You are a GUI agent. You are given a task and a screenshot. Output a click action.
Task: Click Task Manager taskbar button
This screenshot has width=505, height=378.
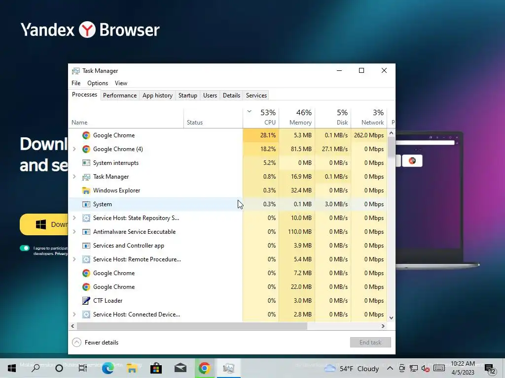229,368
